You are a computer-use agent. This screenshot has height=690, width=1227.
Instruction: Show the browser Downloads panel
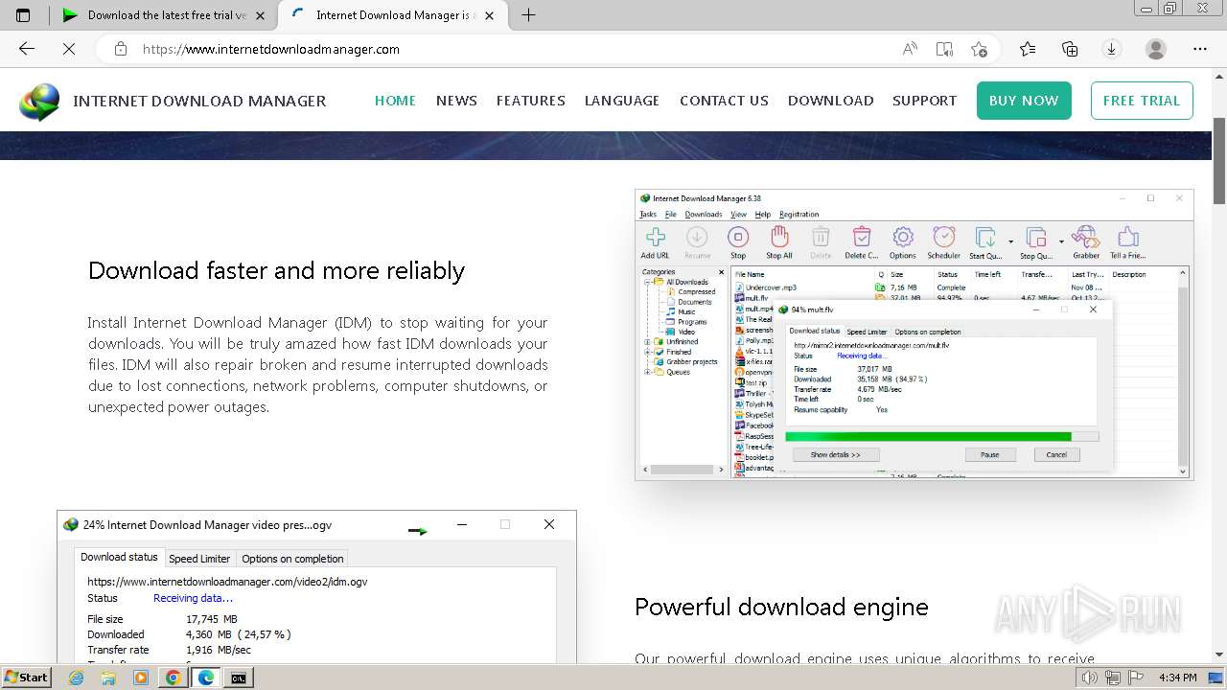[x=1112, y=49]
